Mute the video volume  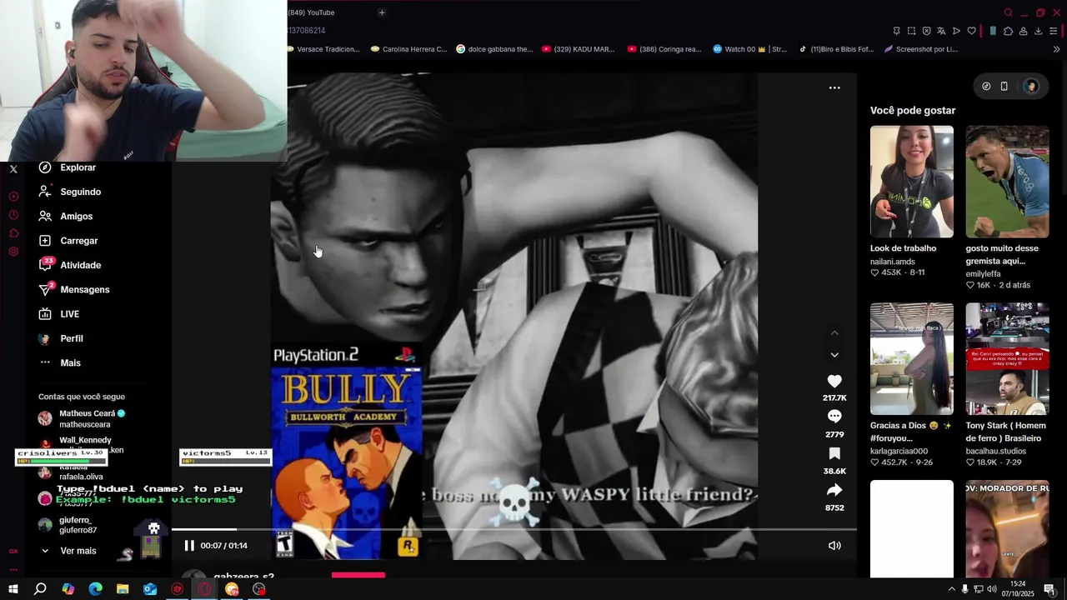834,546
